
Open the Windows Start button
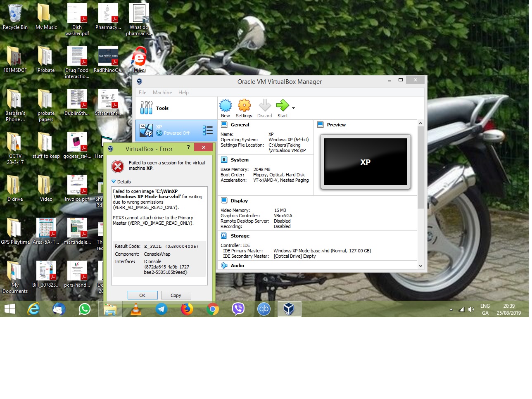click(x=9, y=309)
